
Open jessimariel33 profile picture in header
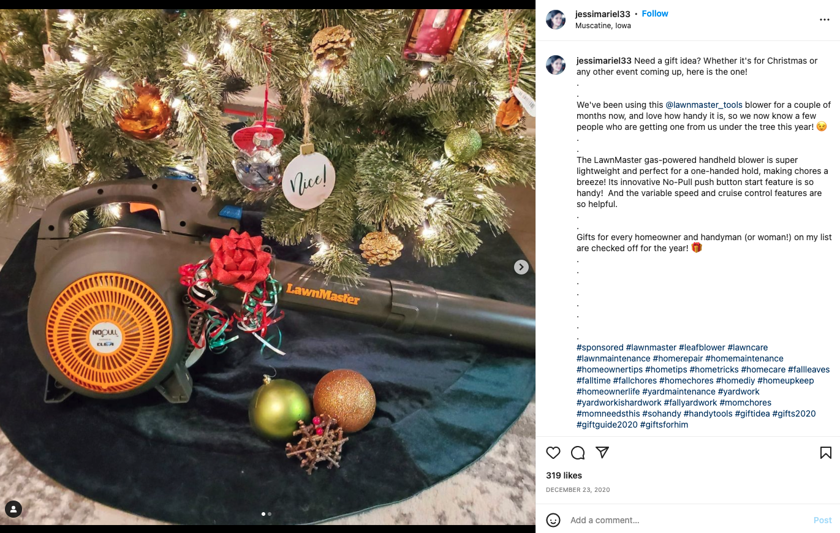coord(556,20)
